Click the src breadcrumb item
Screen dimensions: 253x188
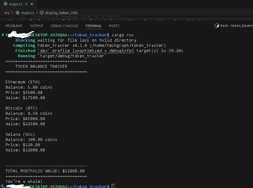point(6,13)
